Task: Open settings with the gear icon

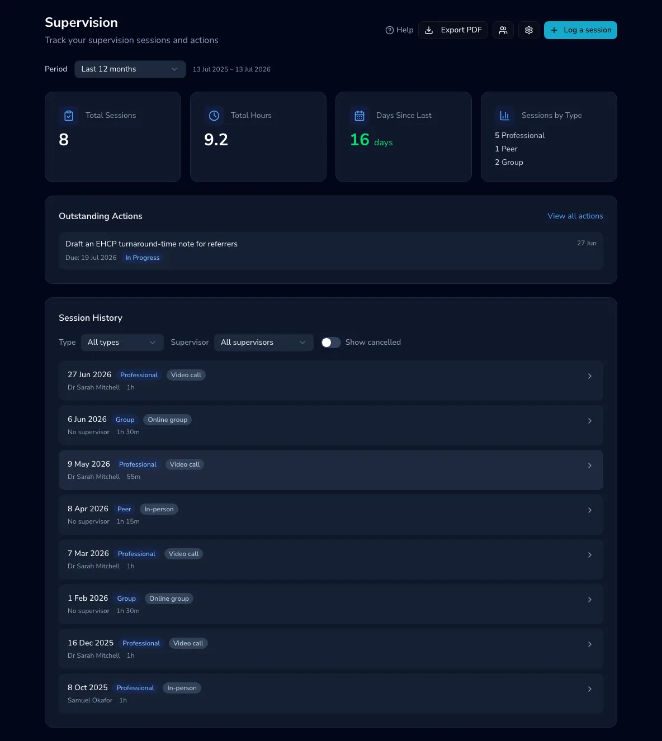Action: (529, 30)
